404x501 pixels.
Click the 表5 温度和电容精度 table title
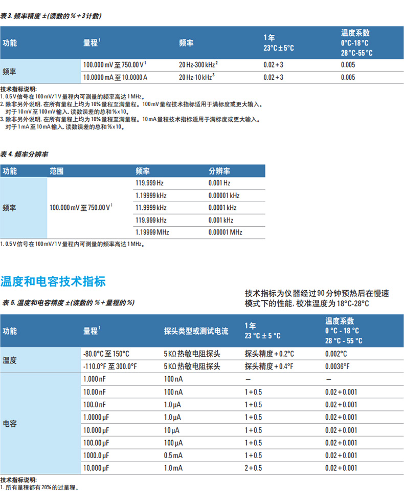[x=68, y=302]
